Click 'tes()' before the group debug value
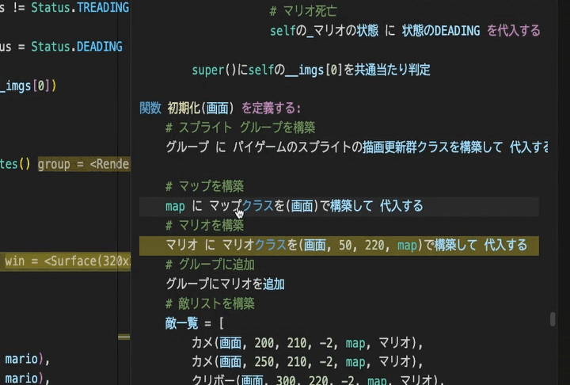Viewport: 570px width, 385px height. [x=15, y=165]
